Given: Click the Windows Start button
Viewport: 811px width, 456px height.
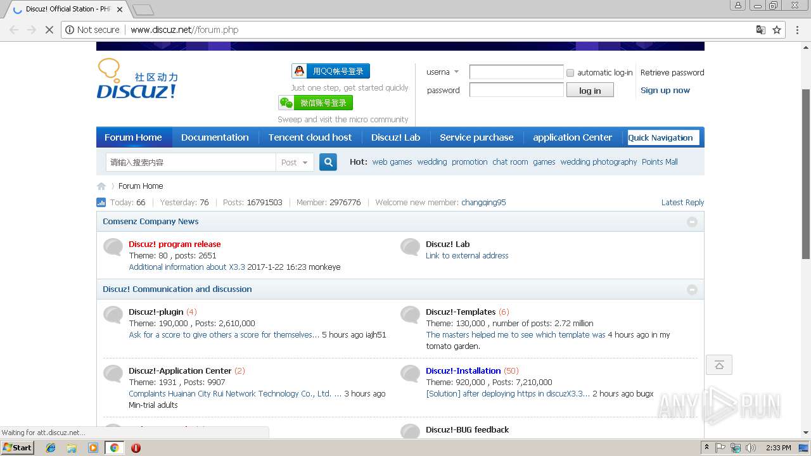Looking at the screenshot, I should 18,448.
